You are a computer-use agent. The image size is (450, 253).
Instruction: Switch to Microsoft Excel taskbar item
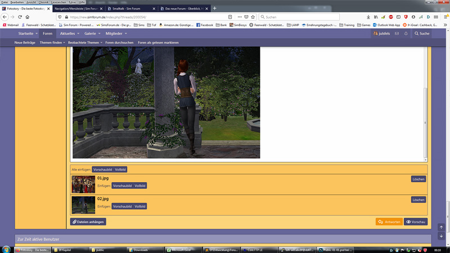click(183, 250)
